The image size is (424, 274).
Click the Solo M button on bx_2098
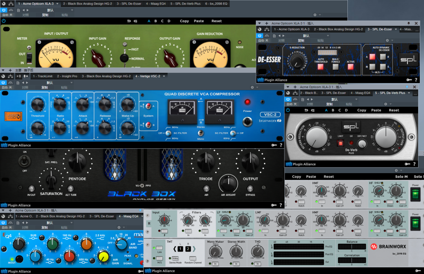(x=401, y=176)
